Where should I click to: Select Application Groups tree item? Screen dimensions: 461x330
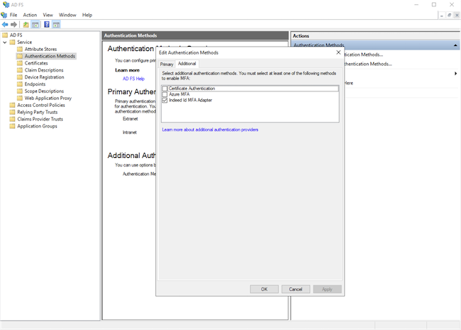pos(37,126)
